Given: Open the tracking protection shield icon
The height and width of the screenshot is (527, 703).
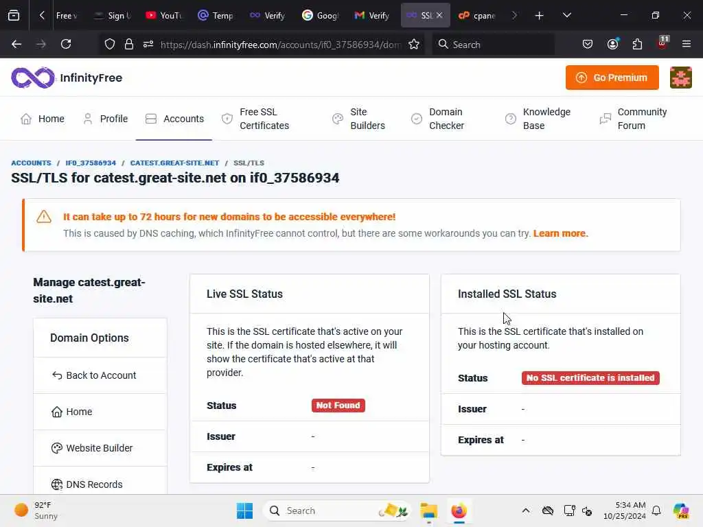Looking at the screenshot, I should point(110,44).
